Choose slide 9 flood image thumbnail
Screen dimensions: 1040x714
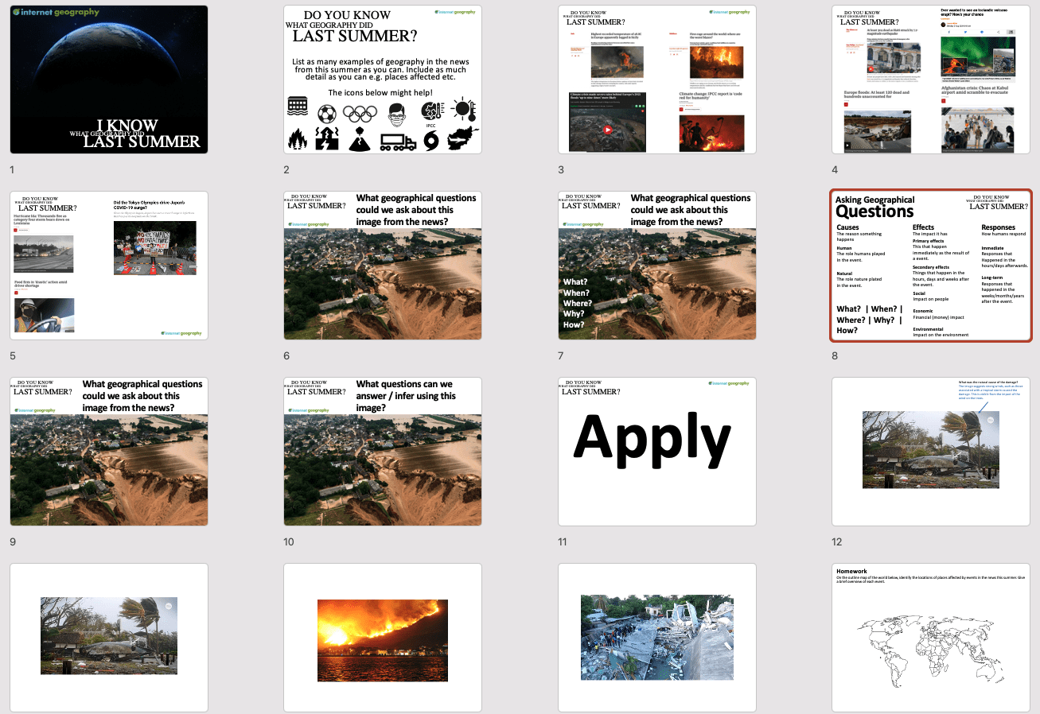(109, 452)
